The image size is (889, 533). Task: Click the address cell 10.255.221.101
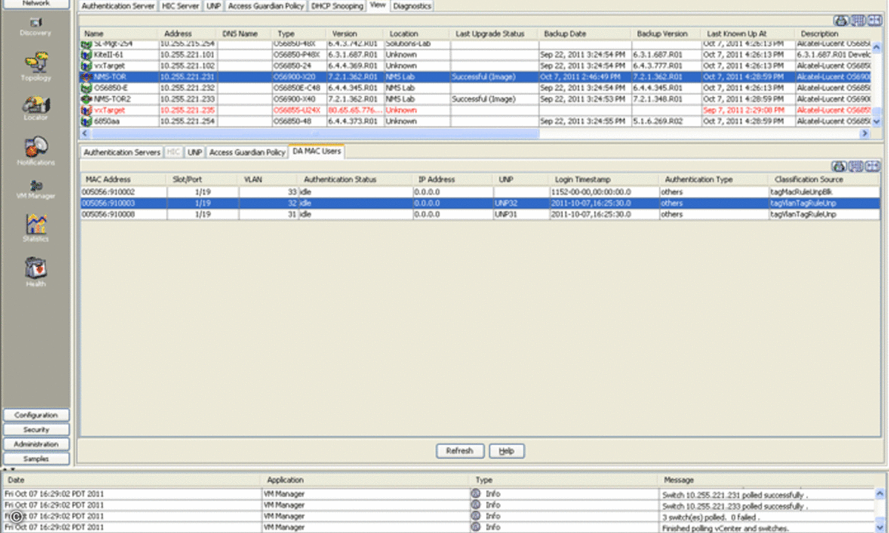187,55
